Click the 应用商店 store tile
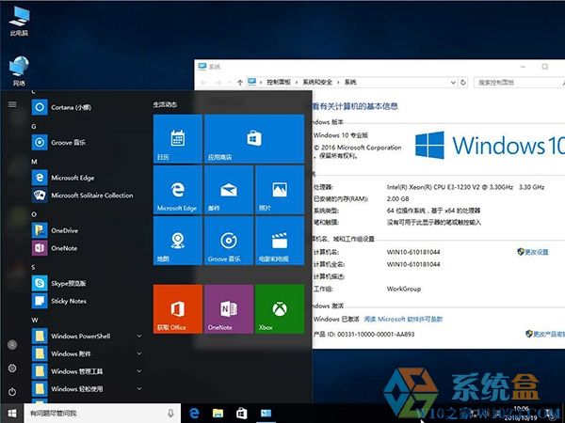The image size is (565, 423). pyautogui.click(x=253, y=139)
